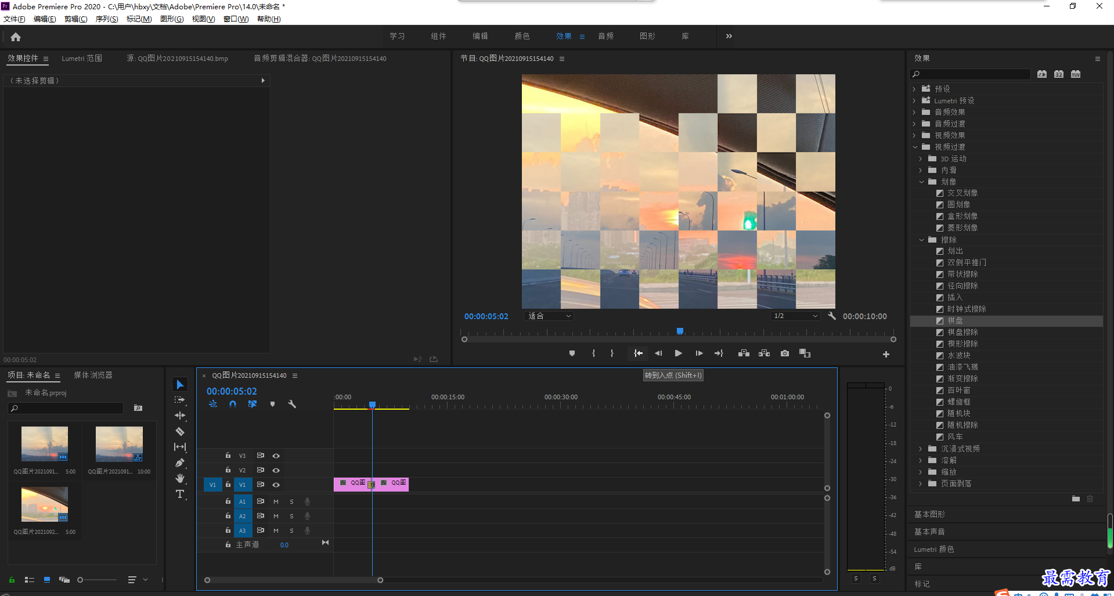
Task: Click new custom bin icon in Effects panel
Action: tap(1076, 499)
